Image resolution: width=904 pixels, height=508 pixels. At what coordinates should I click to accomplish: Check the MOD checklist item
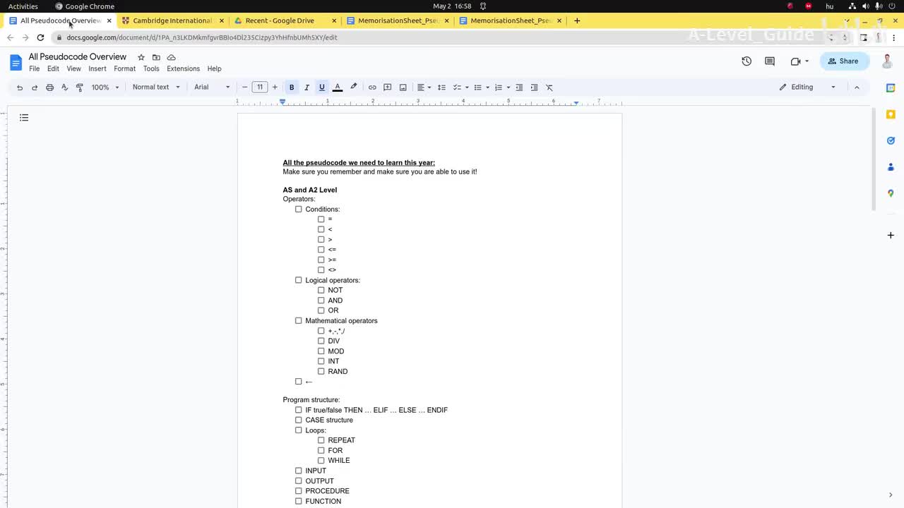pos(321,351)
